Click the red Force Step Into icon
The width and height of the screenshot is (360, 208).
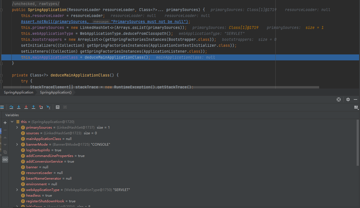point(26,107)
